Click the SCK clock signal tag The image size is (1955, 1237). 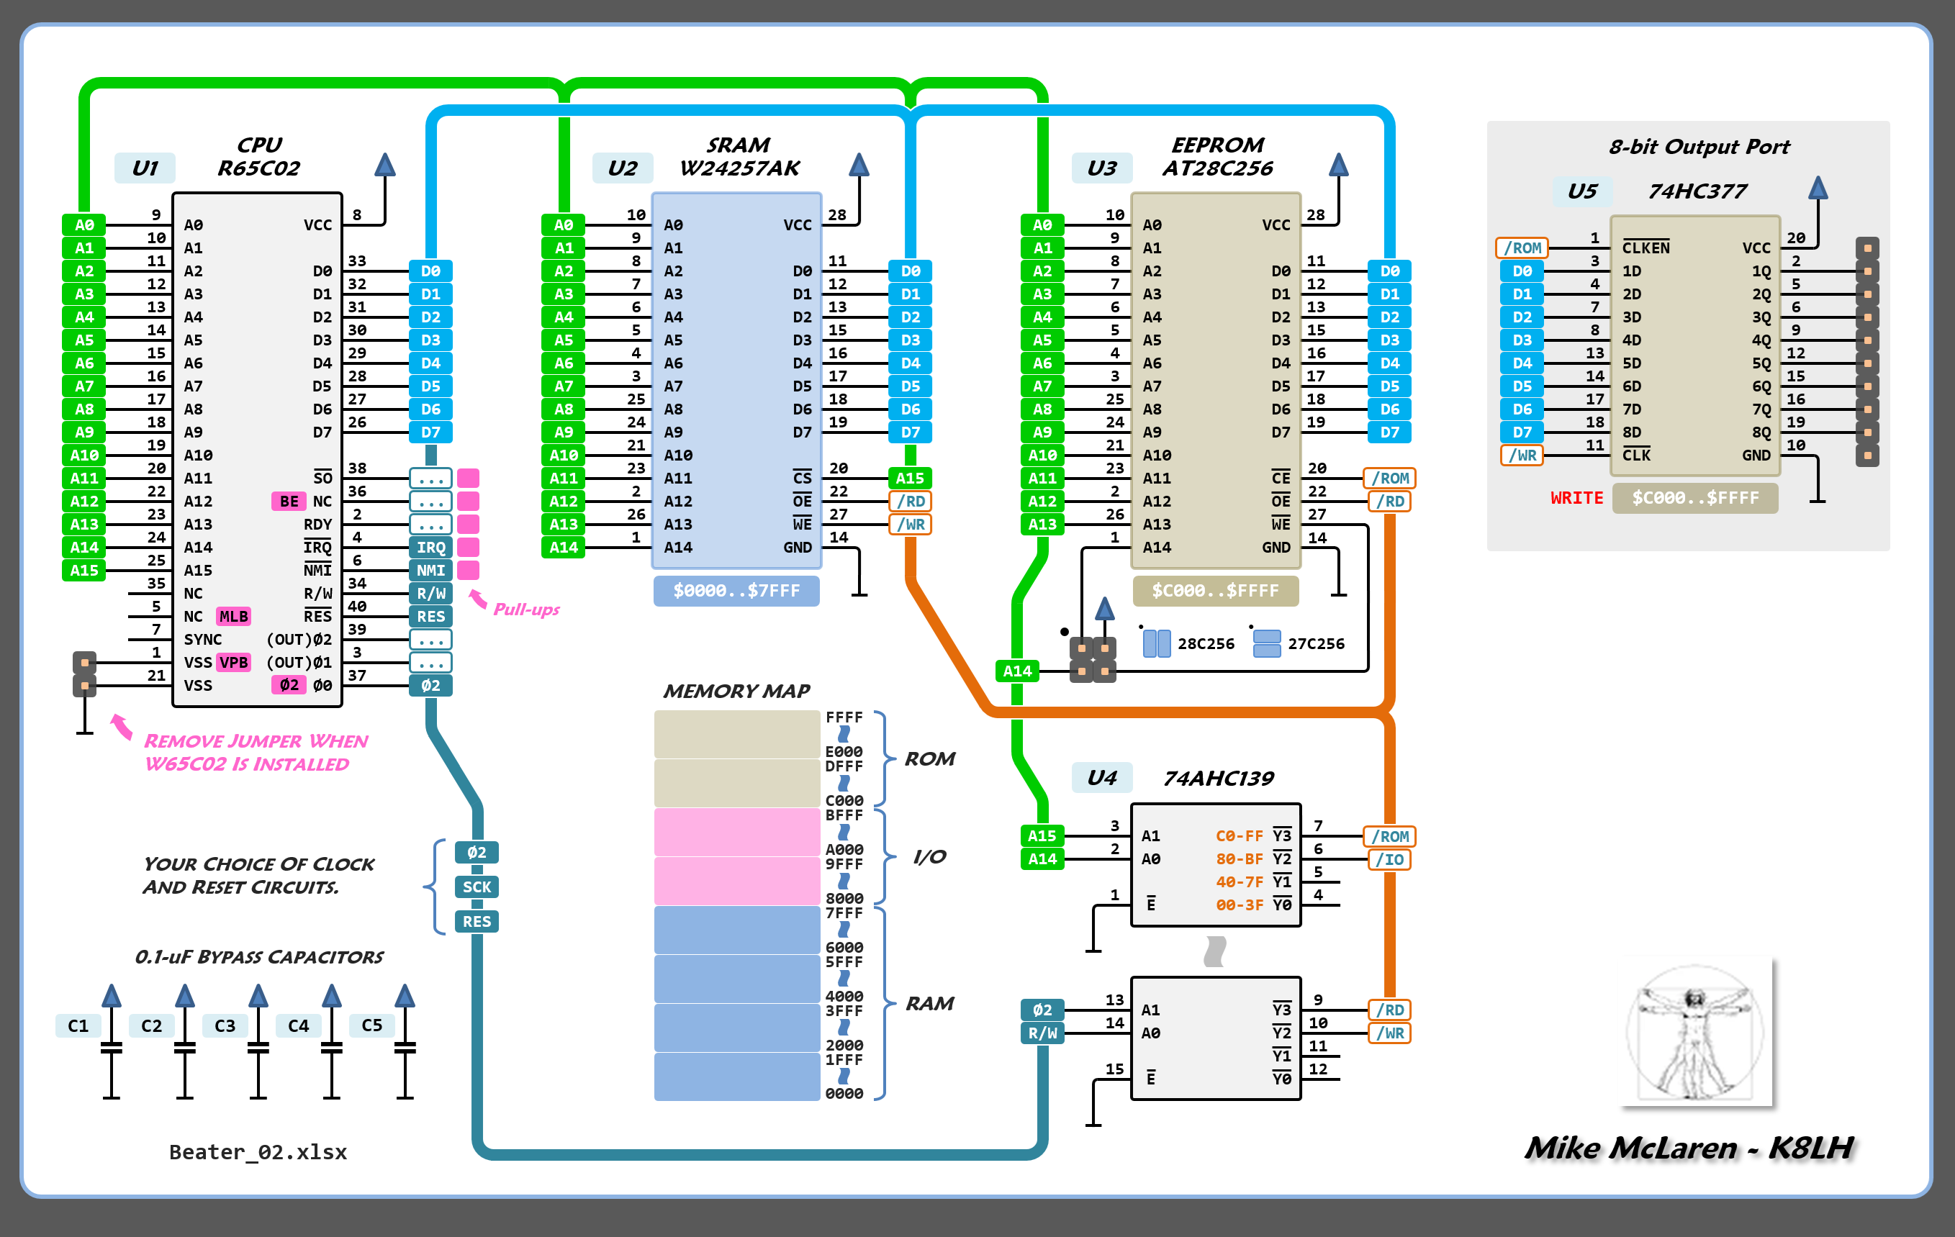[477, 887]
